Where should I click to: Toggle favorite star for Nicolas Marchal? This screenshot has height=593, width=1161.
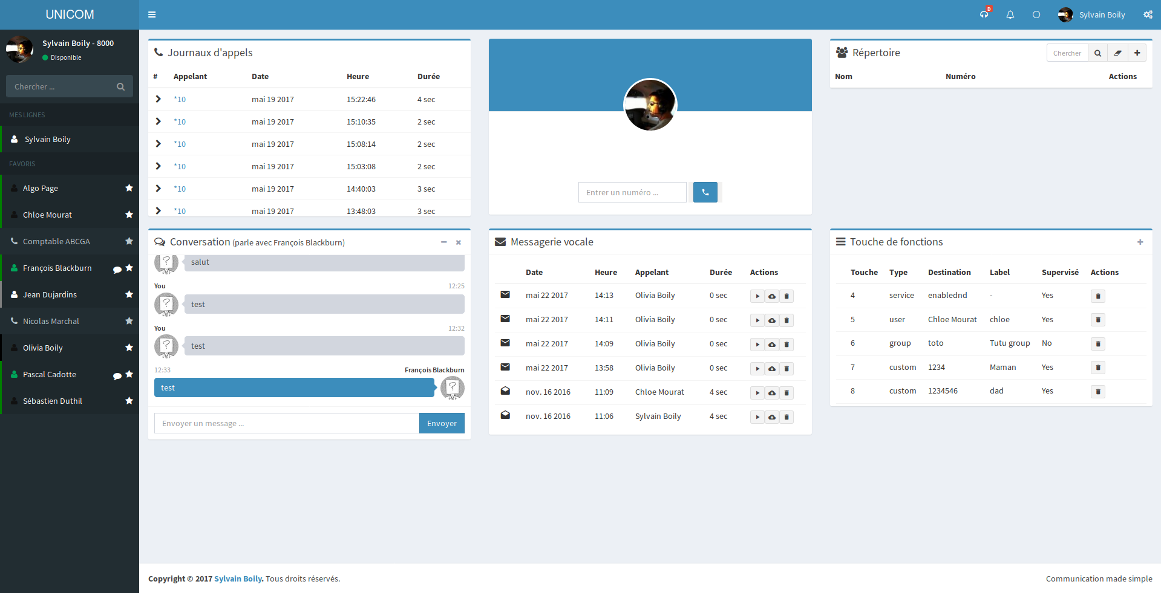129,321
